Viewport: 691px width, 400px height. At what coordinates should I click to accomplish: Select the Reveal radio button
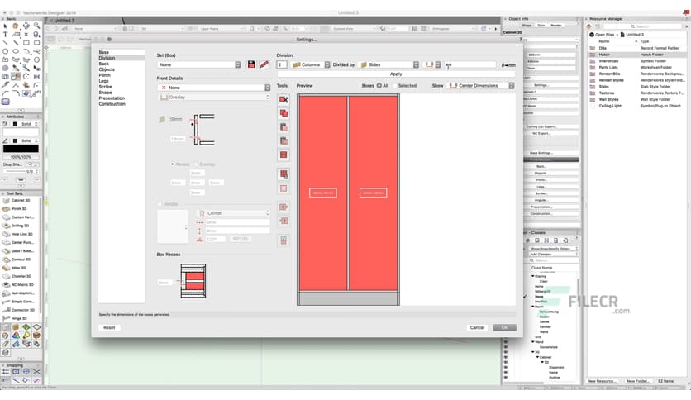pos(172,164)
